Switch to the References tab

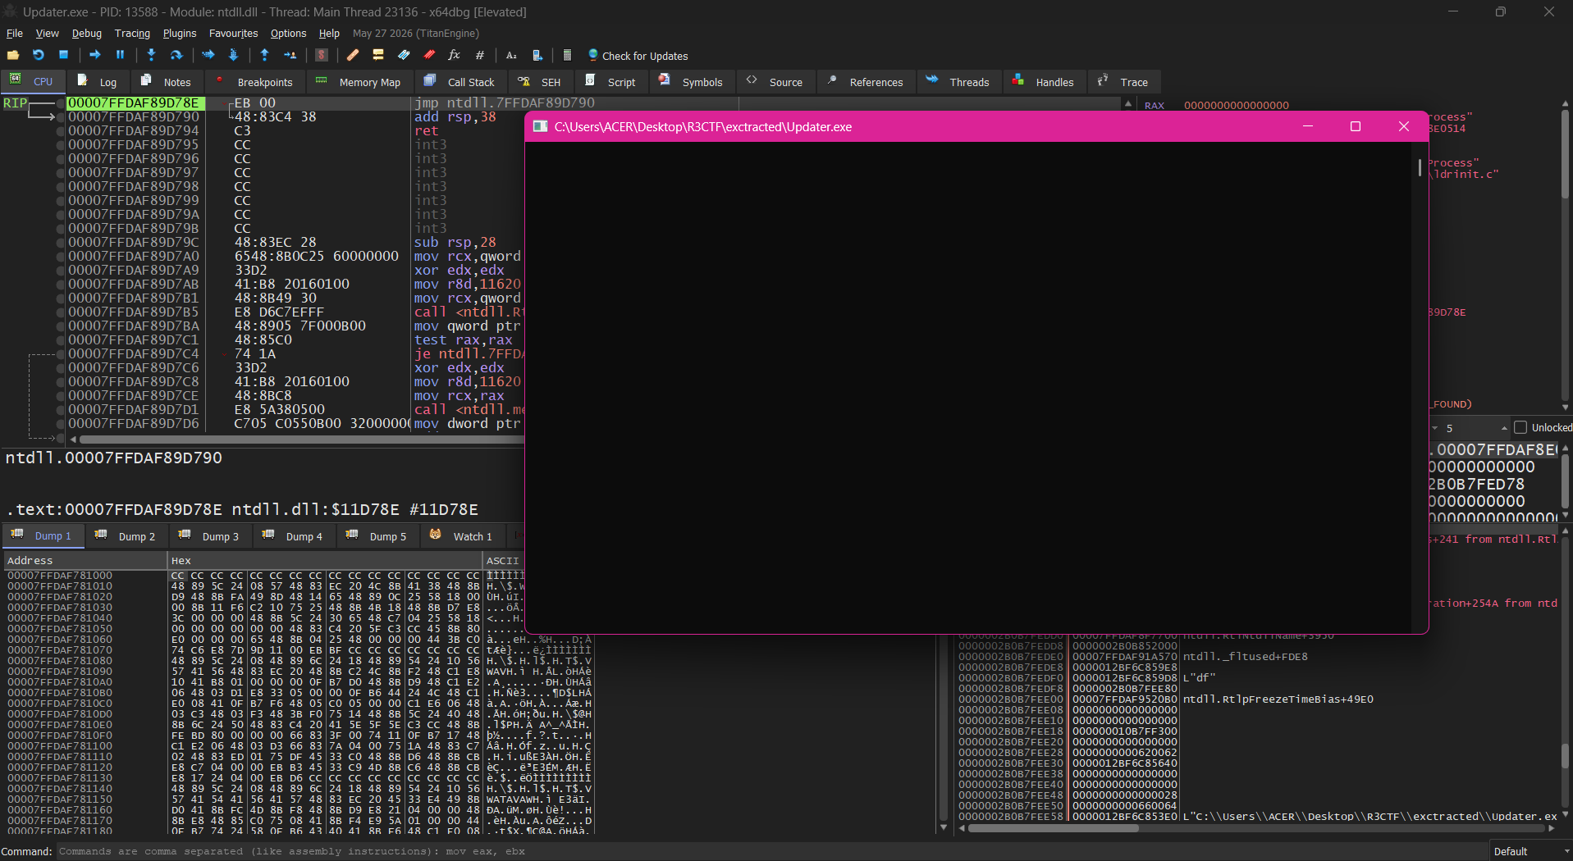tap(866, 82)
